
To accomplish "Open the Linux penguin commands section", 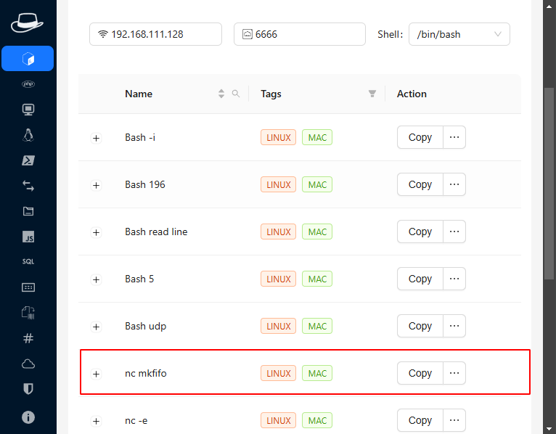I will 28,135.
